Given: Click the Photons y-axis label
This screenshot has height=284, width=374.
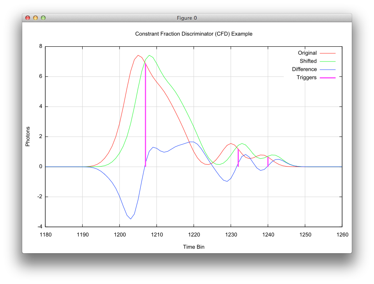Looking at the screenshot, I should coord(28,137).
